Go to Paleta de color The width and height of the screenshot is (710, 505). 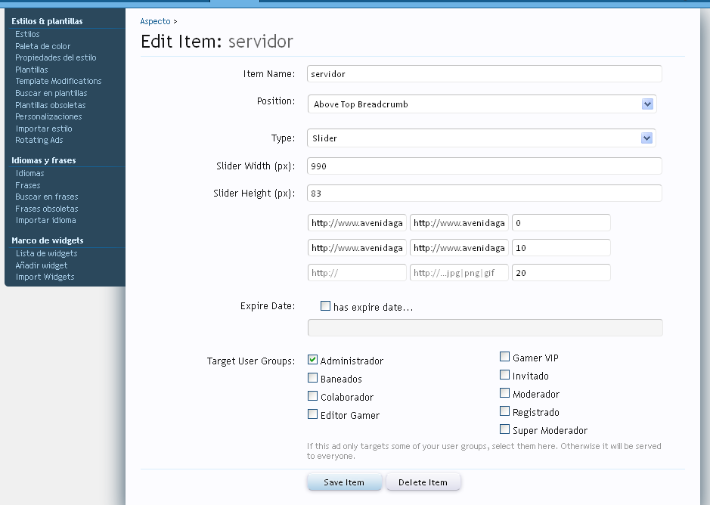[x=43, y=46]
